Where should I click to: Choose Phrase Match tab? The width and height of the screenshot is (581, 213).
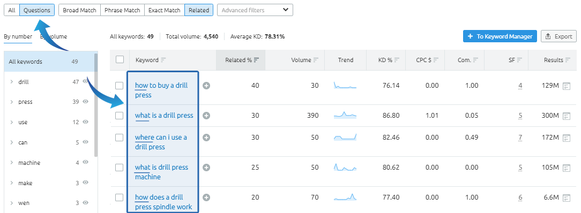[x=122, y=10]
